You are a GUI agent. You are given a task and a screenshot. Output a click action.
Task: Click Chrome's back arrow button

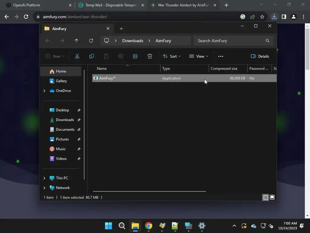pyautogui.click(x=7, y=17)
